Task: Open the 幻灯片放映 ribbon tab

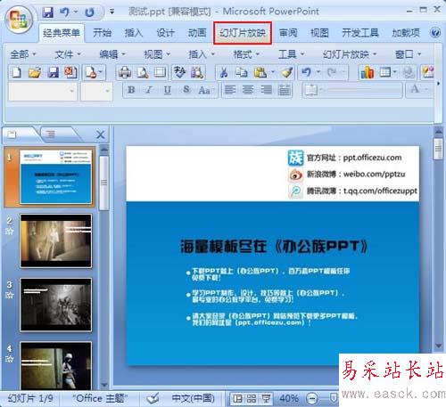Action: coord(243,33)
